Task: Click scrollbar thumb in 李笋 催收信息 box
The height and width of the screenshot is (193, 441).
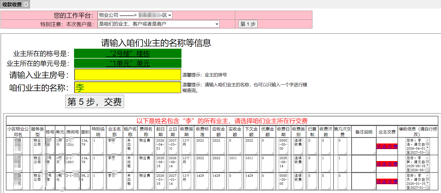Action: [427, 161]
